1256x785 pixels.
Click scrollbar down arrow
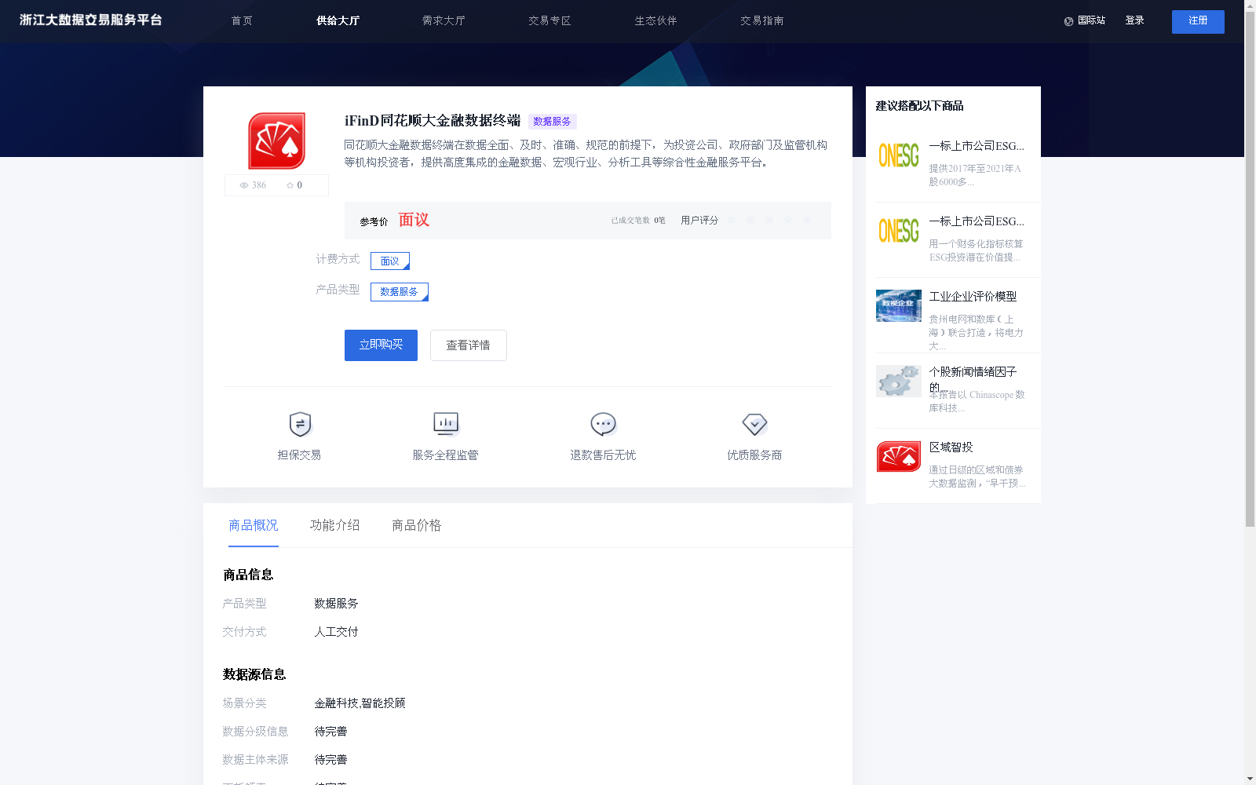[1250, 780]
